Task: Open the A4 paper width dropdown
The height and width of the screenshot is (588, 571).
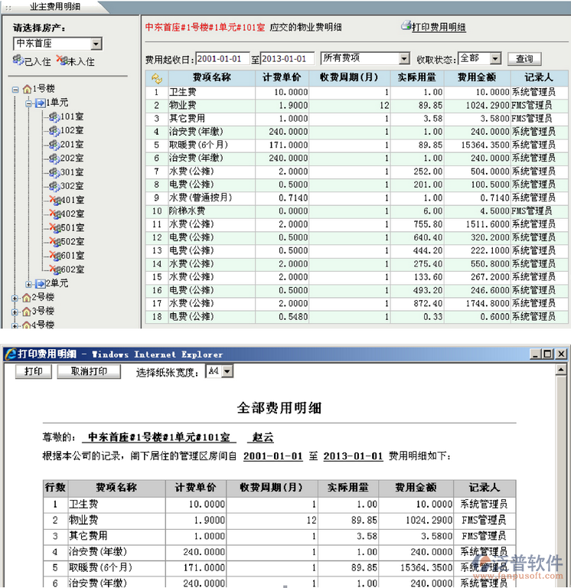Action: click(227, 371)
